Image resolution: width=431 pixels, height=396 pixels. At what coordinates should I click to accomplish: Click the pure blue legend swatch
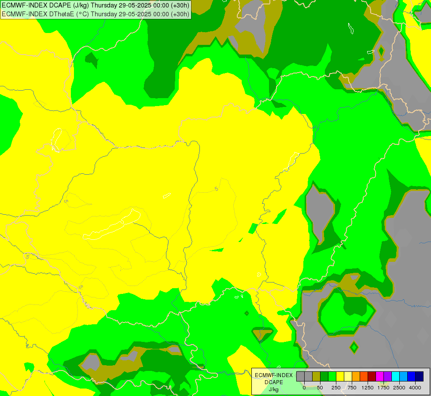(x=412, y=376)
